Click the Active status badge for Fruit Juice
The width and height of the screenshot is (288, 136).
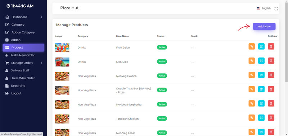tap(162, 47)
